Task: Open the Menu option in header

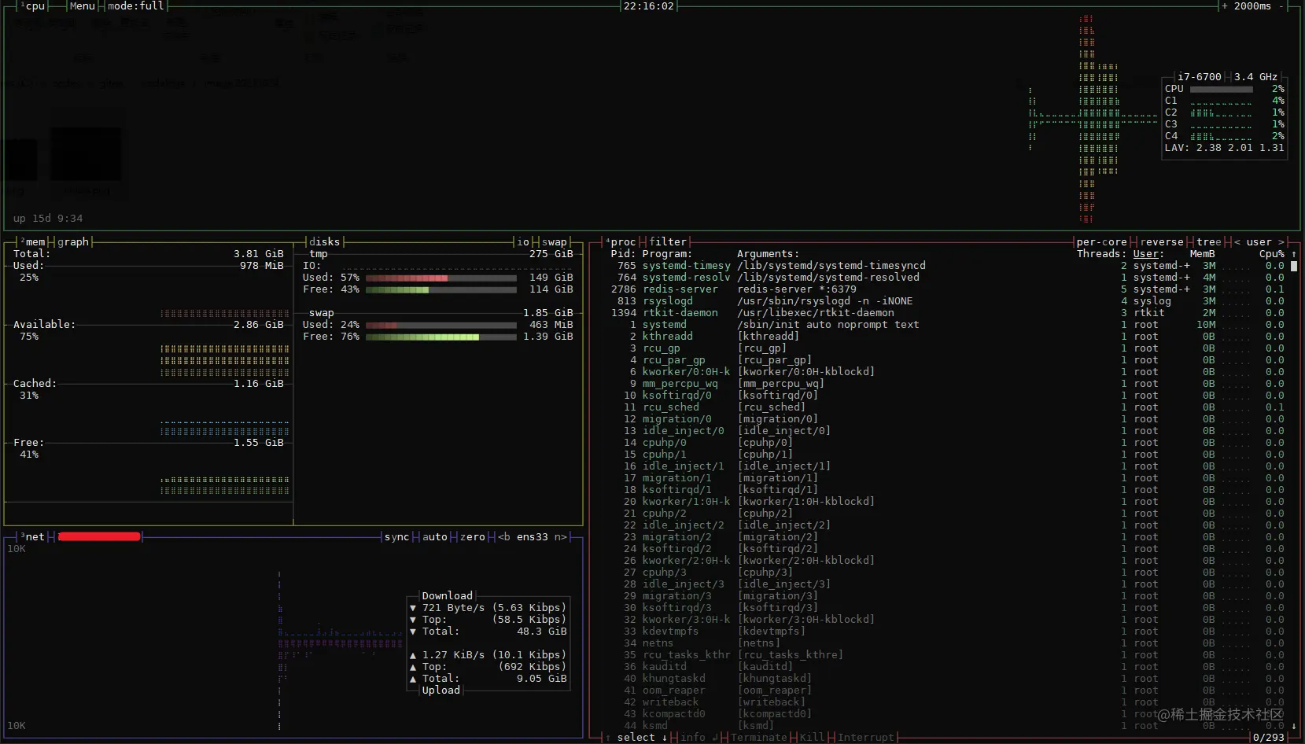Action: tap(83, 6)
